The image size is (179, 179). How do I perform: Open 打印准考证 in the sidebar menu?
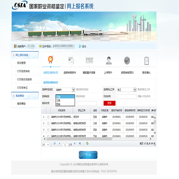(22, 88)
